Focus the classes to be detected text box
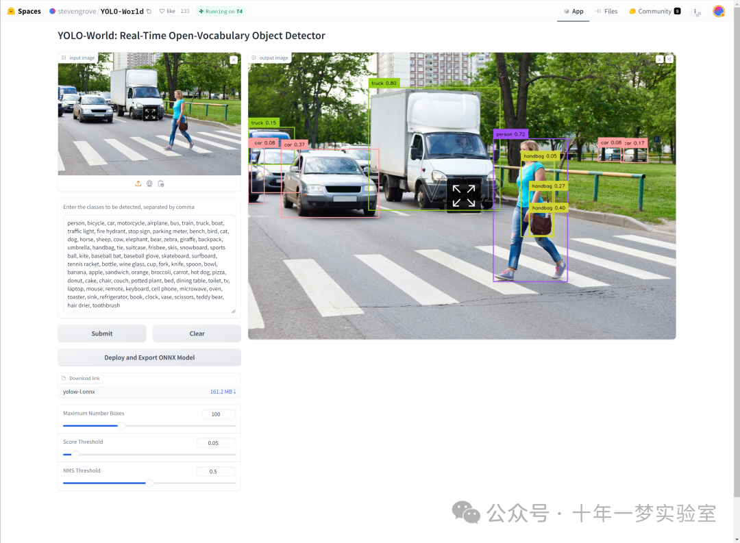 [149, 264]
